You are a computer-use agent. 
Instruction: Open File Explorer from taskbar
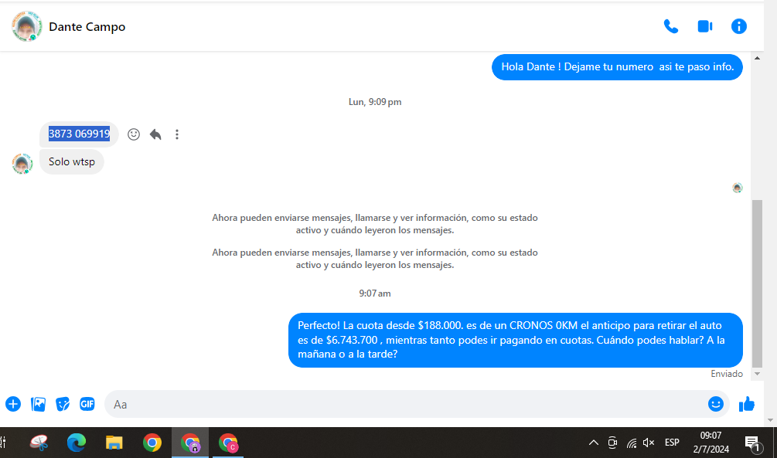tap(114, 442)
